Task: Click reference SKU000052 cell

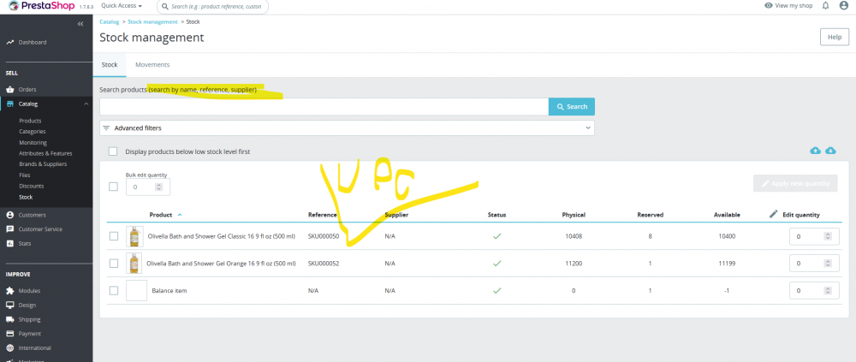Action: pyautogui.click(x=324, y=264)
